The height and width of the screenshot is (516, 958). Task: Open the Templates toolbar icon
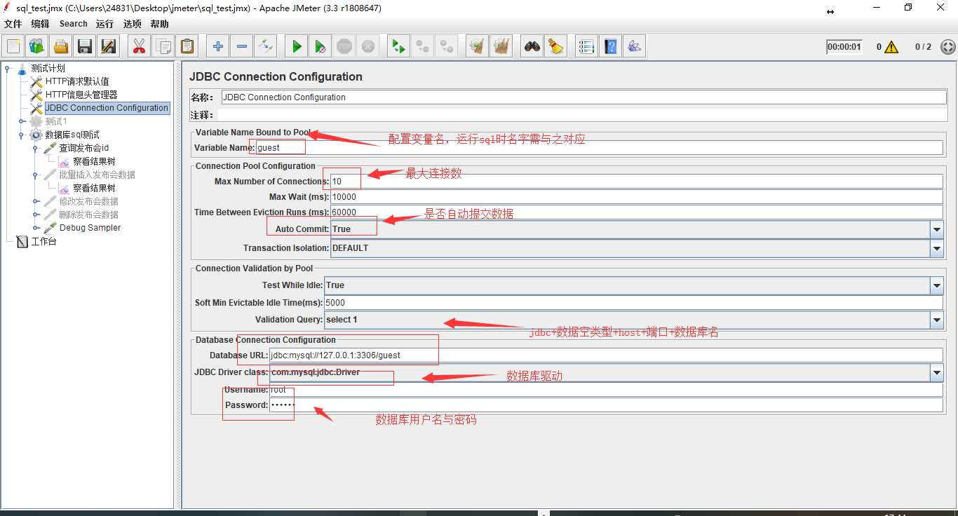[x=37, y=46]
